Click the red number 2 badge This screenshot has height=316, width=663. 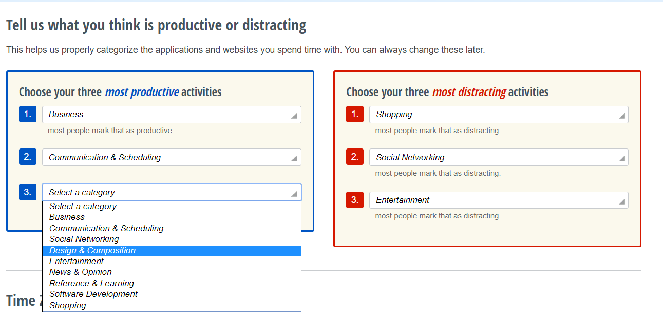pos(354,157)
